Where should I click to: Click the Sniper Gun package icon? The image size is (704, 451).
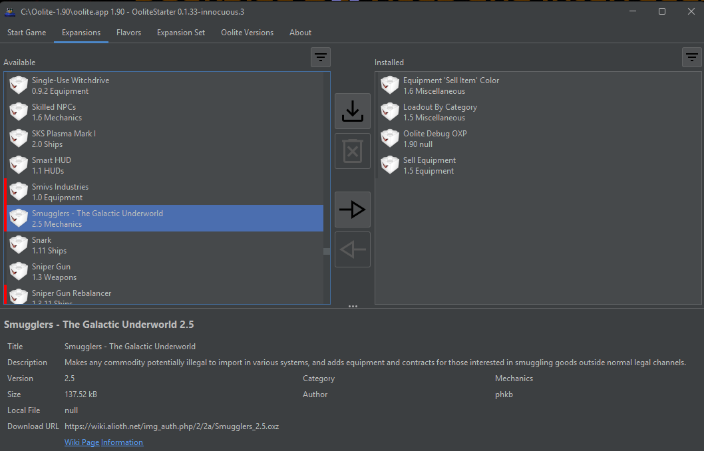point(19,271)
